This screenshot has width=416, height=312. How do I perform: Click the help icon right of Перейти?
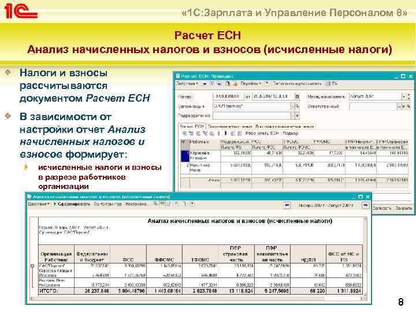(266, 84)
